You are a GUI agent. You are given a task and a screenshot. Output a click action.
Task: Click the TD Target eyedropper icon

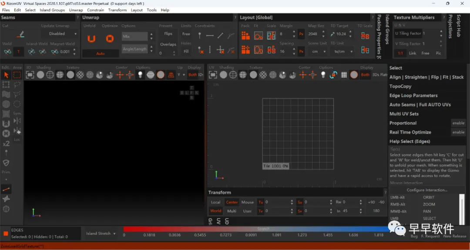333,34
